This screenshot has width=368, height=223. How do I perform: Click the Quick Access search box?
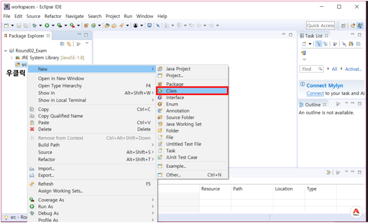[x=320, y=26]
